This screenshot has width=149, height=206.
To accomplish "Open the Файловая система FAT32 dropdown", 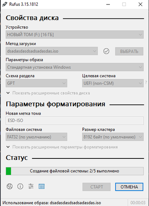I will click(37, 137).
